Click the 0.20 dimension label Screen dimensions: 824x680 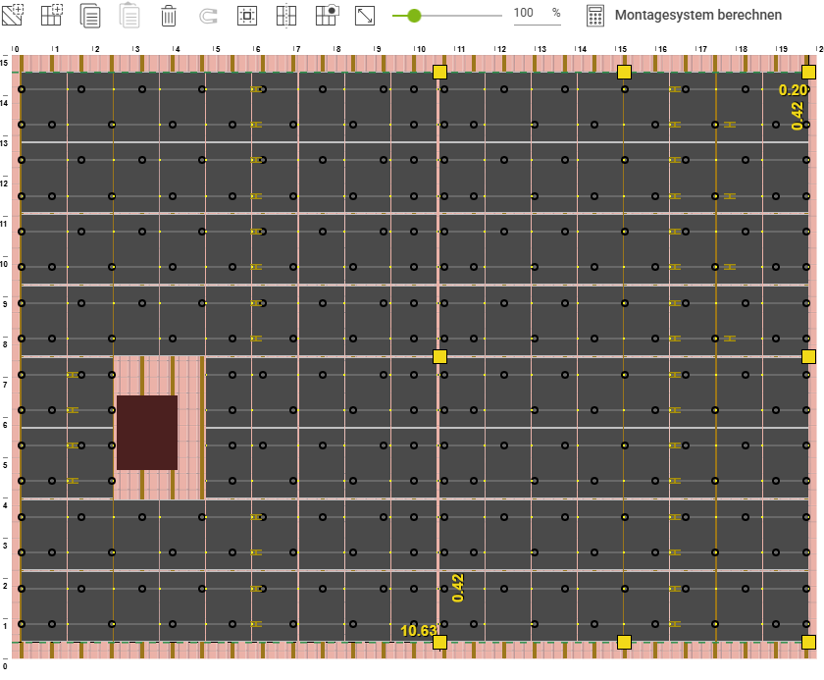(x=793, y=90)
